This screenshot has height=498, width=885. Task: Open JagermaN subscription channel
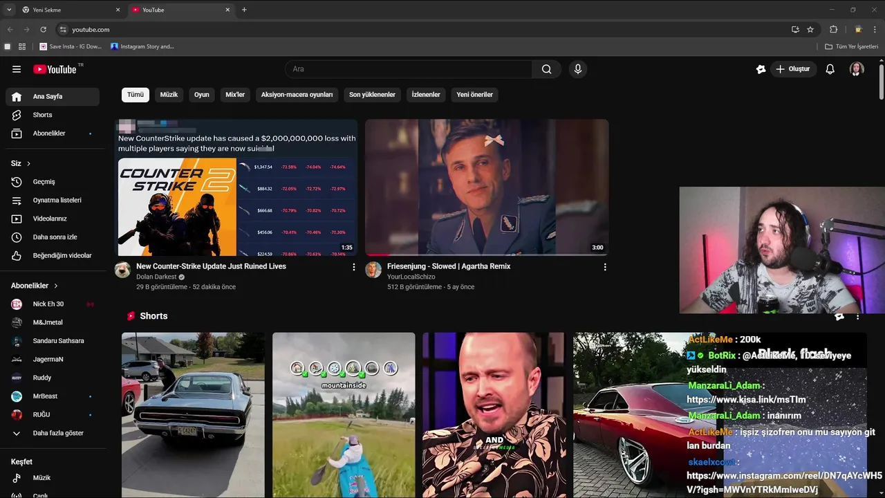(x=53, y=360)
